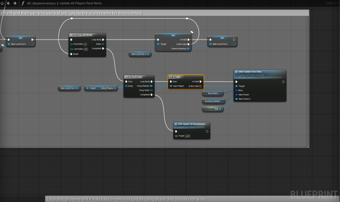
Task: Select the Inventory Details variable node
Action: point(213,101)
